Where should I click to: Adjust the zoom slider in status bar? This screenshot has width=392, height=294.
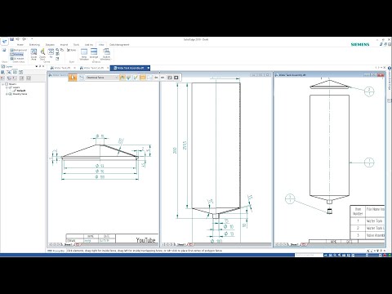pyautogui.click(x=367, y=255)
